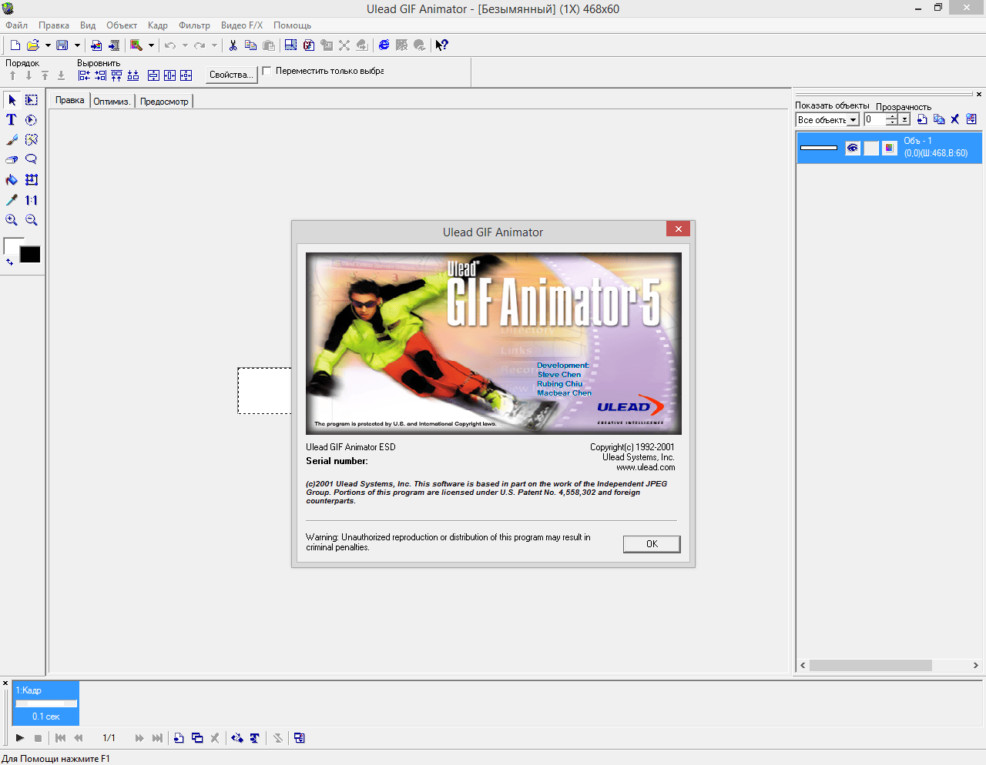Select the Pick (arrow) tool
The image size is (986, 765).
(12, 100)
